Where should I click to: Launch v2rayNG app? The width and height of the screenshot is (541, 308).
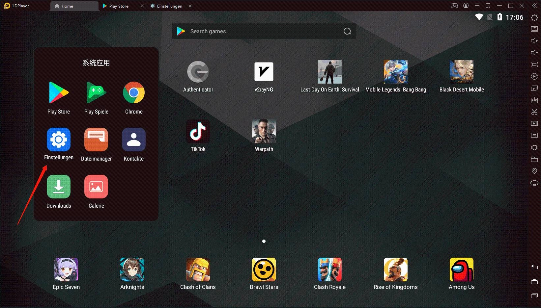pyautogui.click(x=264, y=72)
